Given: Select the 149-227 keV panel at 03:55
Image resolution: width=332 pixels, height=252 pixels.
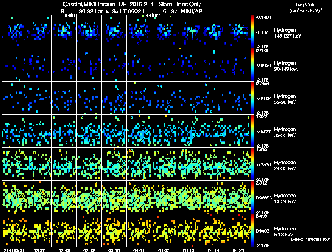Looking at the screenshot, I should tap(114, 32).
